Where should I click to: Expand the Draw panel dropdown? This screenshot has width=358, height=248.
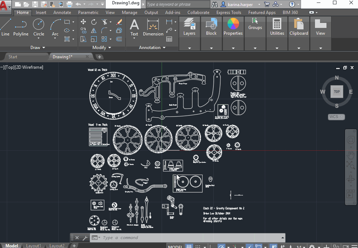pos(44,48)
